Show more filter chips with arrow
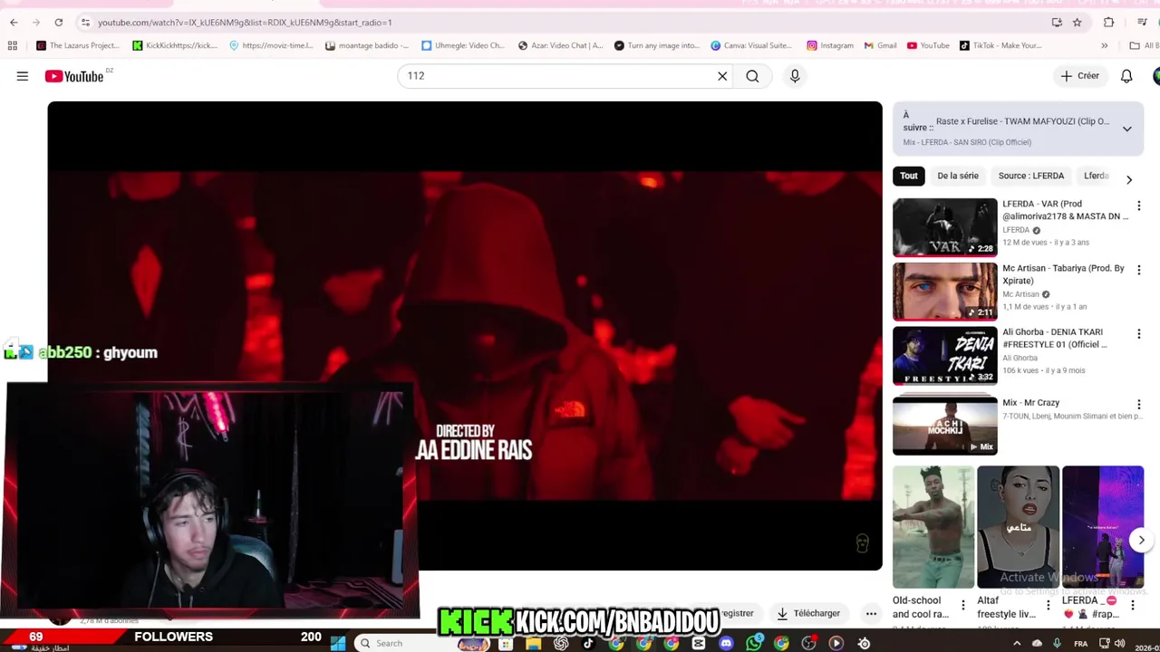Viewport: 1160px width, 652px height. 1128,179
